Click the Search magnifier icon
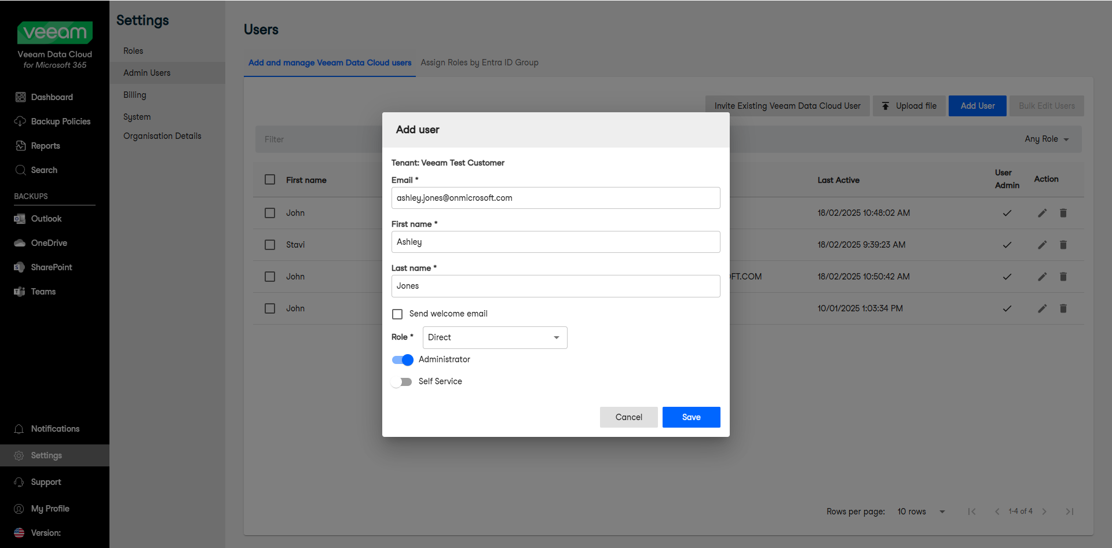The height and width of the screenshot is (548, 1112). (x=20, y=170)
